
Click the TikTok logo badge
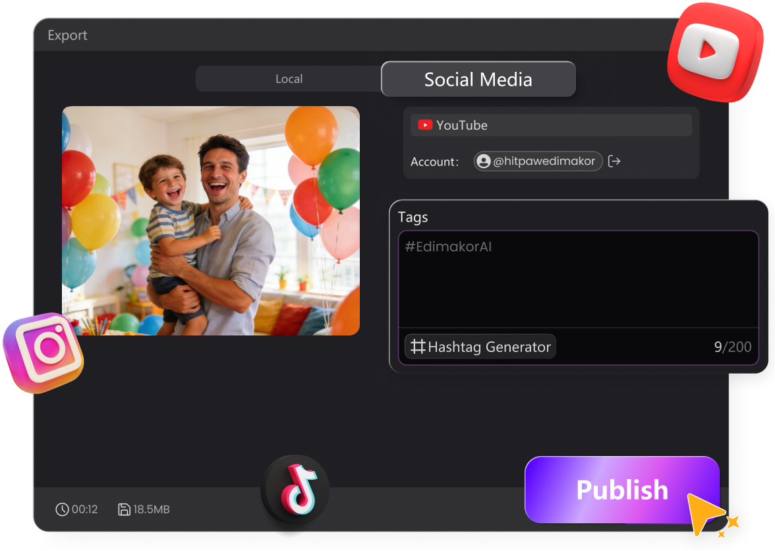pos(295,489)
